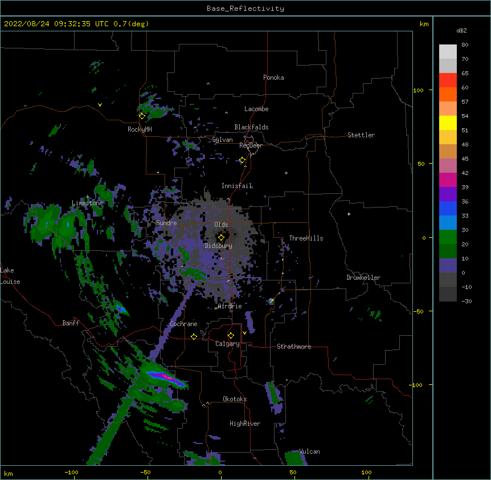Screen dimensions: 491x480
Task: Click yellow diamond marker between Olds and Didsbury
Action: (x=221, y=238)
